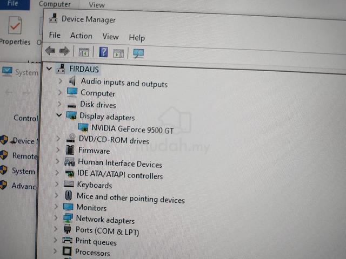Screen dimensions: 346x259
Task: Open the Action menu
Action: pyautogui.click(x=81, y=36)
